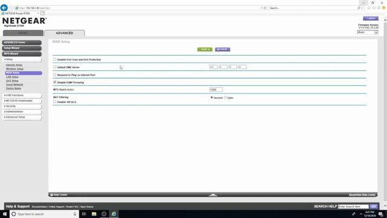
Task: Expand the Administration section
Action: [22, 111]
